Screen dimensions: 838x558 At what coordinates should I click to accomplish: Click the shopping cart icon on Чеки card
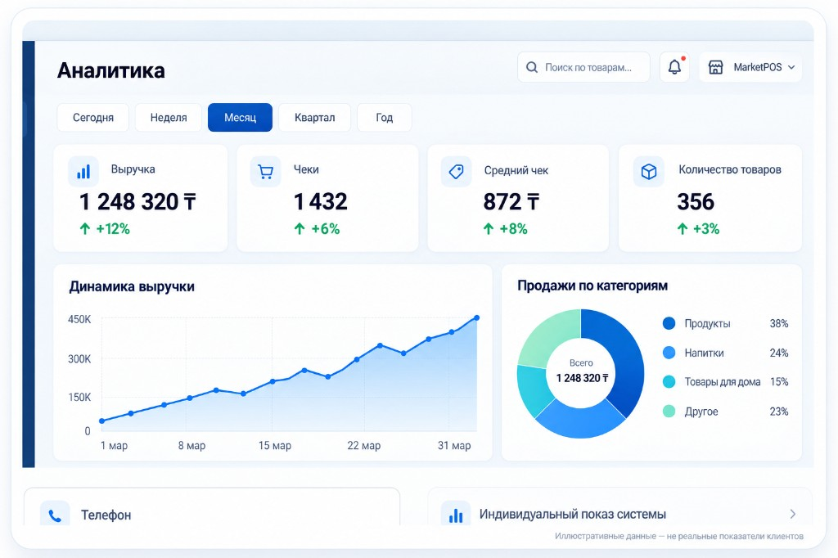pyautogui.click(x=266, y=172)
